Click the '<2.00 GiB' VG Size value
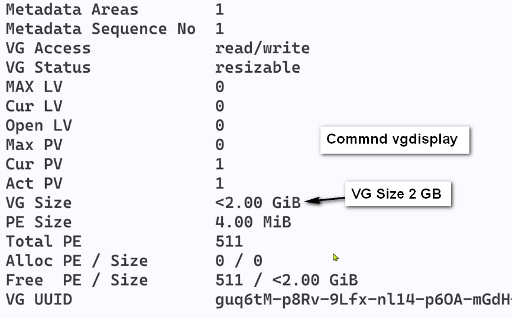 (258, 203)
